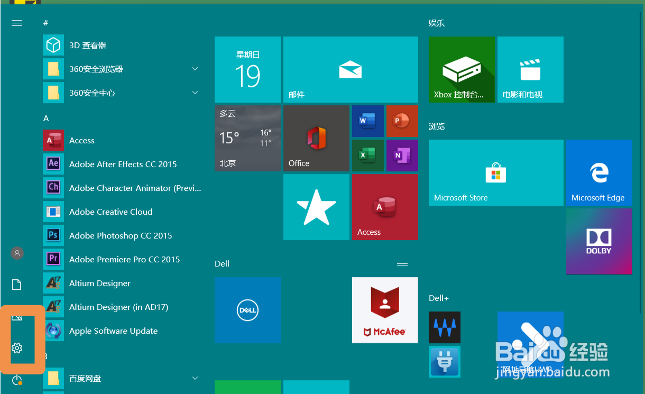Open Altium Designer (in AD17)

(122, 307)
